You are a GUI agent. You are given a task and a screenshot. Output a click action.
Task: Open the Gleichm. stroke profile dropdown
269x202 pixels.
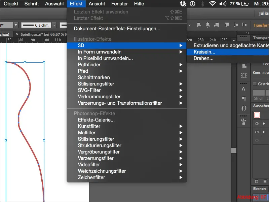point(54,25)
